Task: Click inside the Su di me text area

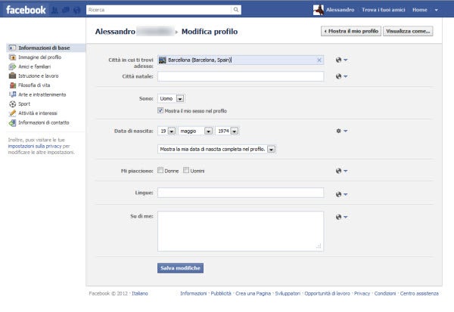Action: tap(241, 230)
